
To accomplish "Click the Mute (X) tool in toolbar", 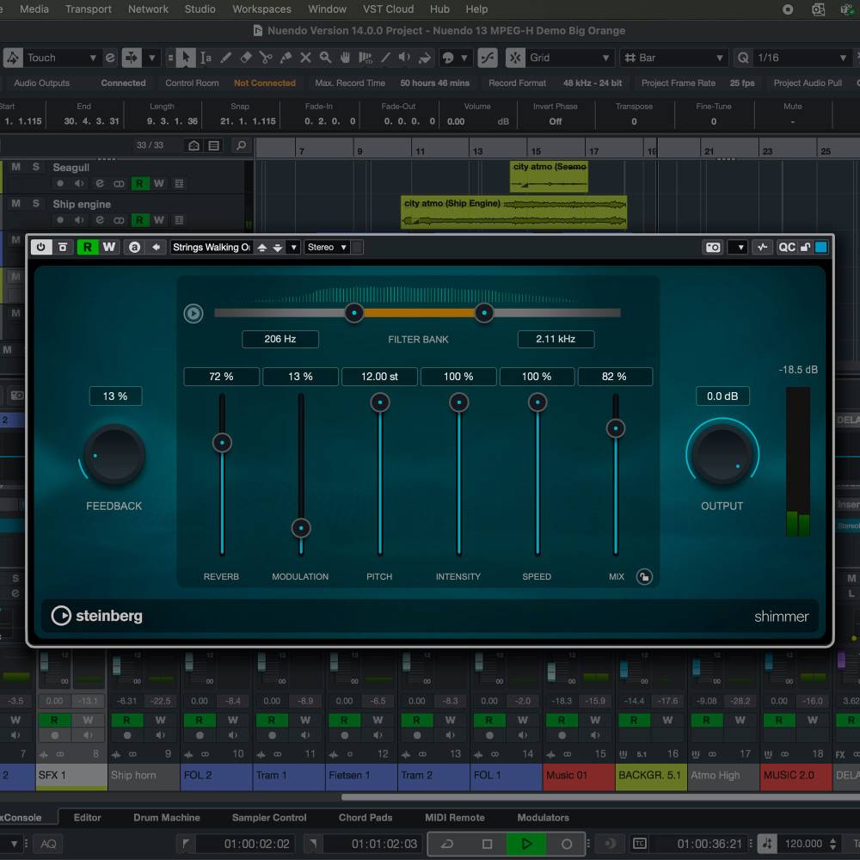I will coord(305,58).
